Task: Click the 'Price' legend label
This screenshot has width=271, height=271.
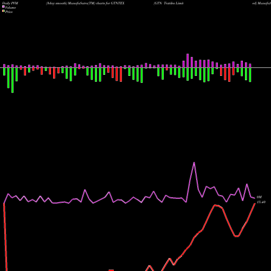Action: click(9, 12)
